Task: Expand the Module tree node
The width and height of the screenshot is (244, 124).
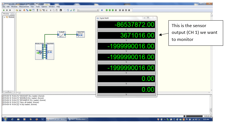Action: 4,17
